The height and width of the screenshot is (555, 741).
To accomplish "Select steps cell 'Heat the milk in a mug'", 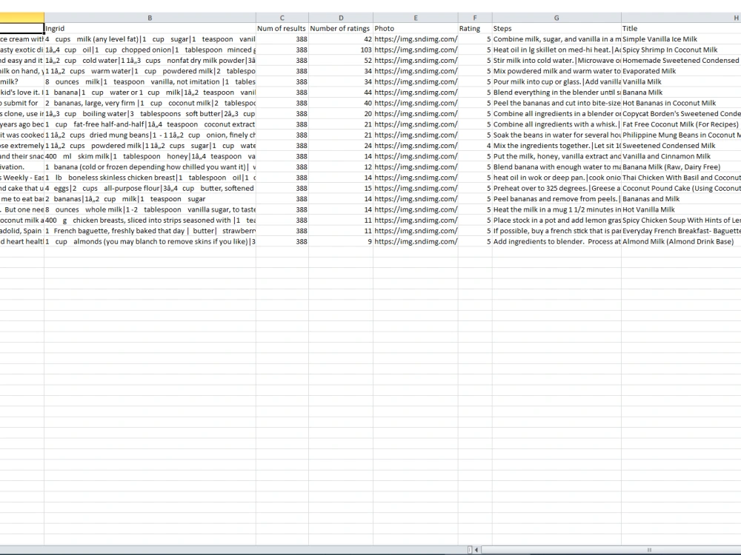I will [x=556, y=209].
